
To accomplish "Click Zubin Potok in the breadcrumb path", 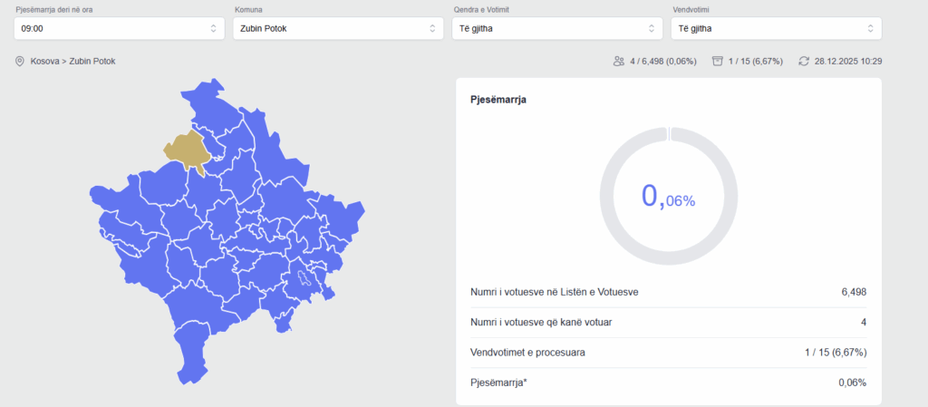I will pyautogui.click(x=92, y=62).
